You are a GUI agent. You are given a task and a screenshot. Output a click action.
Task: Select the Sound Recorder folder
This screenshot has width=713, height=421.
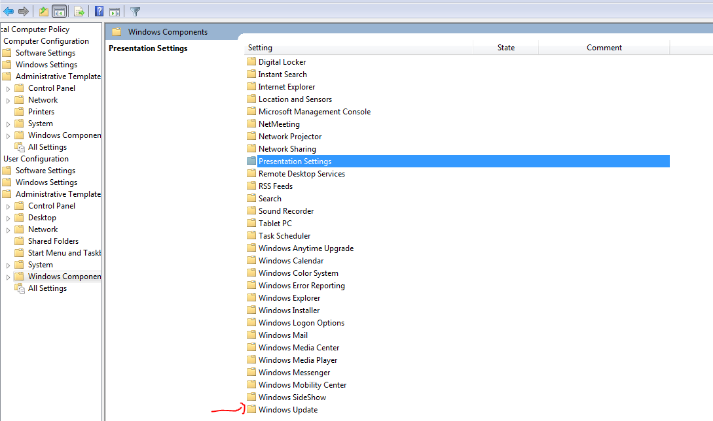coord(286,210)
